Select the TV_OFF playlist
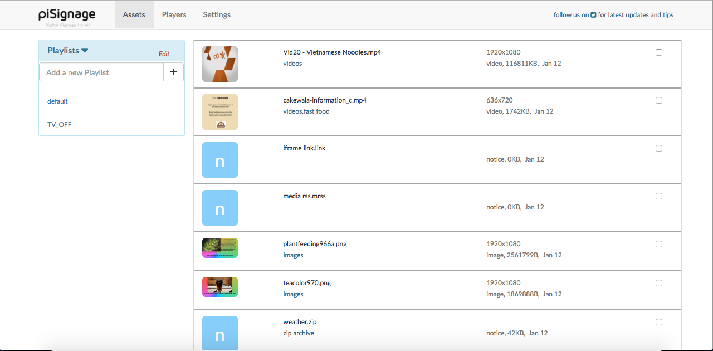 click(x=59, y=125)
